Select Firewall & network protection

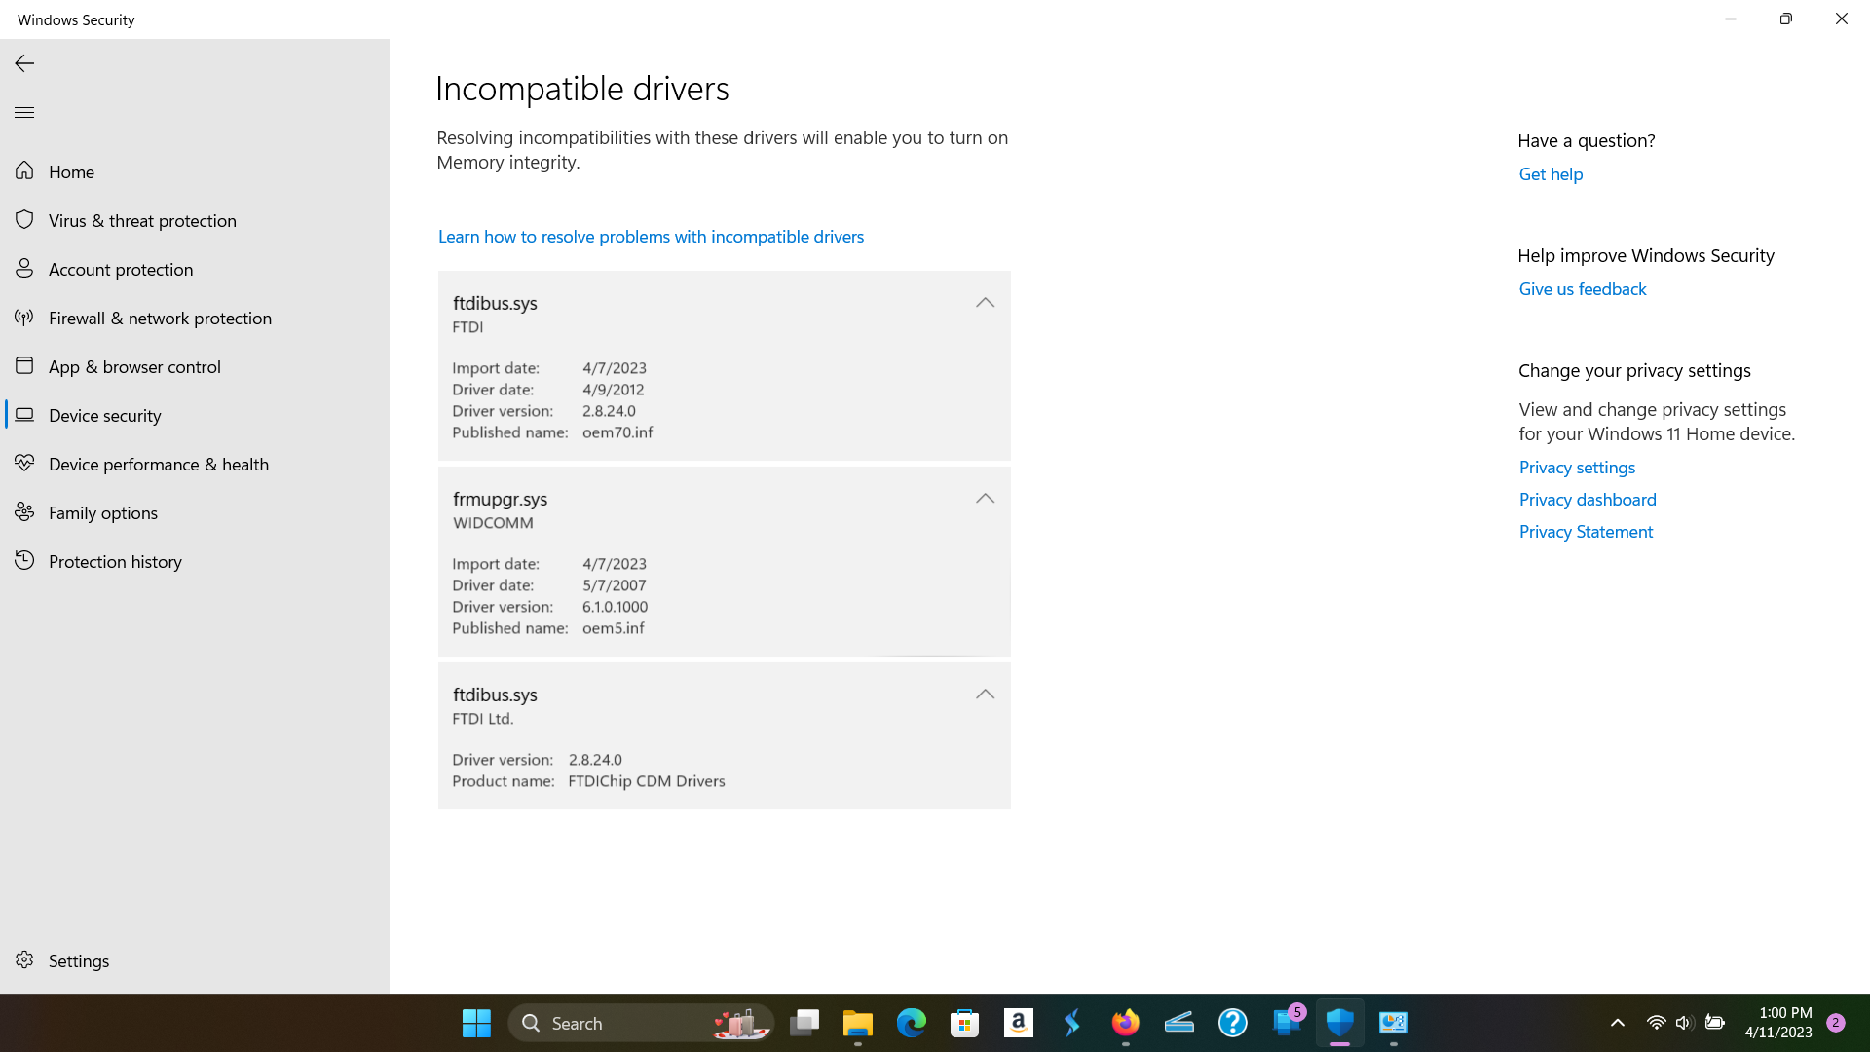click(195, 318)
